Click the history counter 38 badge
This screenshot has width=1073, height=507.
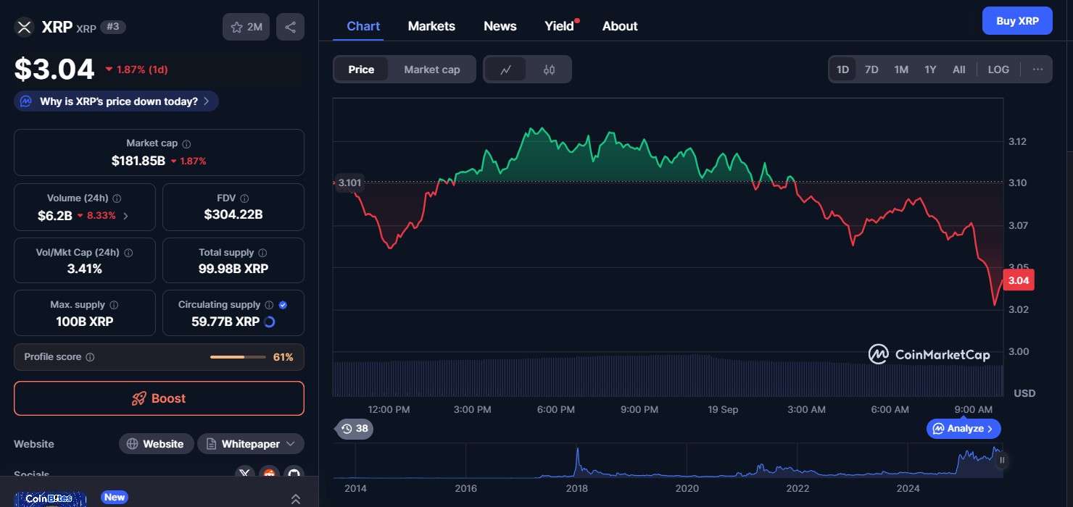pyautogui.click(x=355, y=429)
